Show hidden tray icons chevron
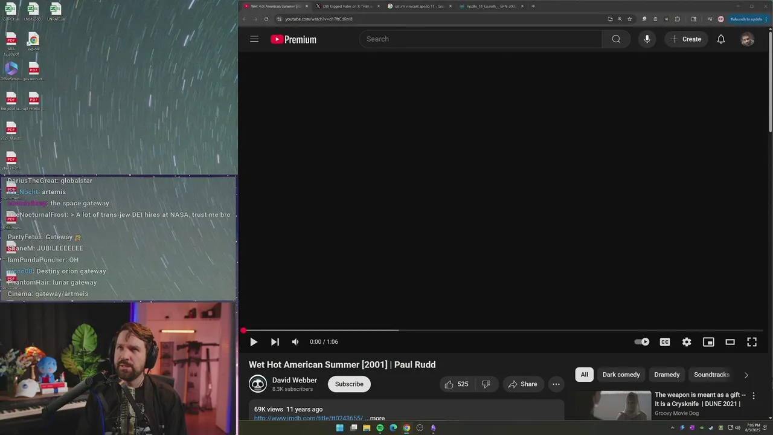The image size is (773, 435). tap(672, 428)
